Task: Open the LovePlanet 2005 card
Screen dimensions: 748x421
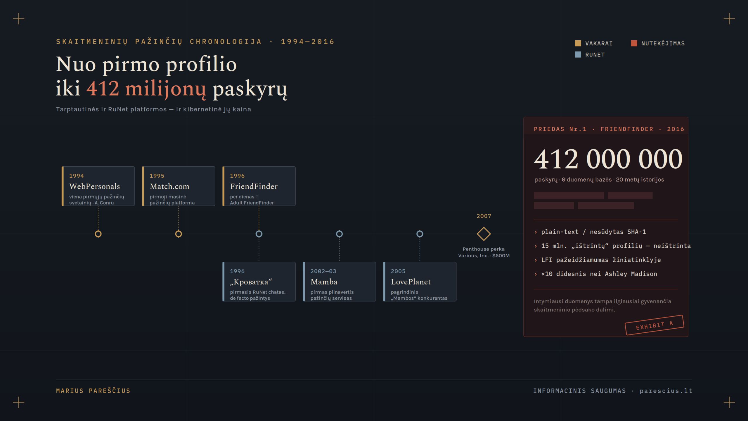Action: pos(420,282)
